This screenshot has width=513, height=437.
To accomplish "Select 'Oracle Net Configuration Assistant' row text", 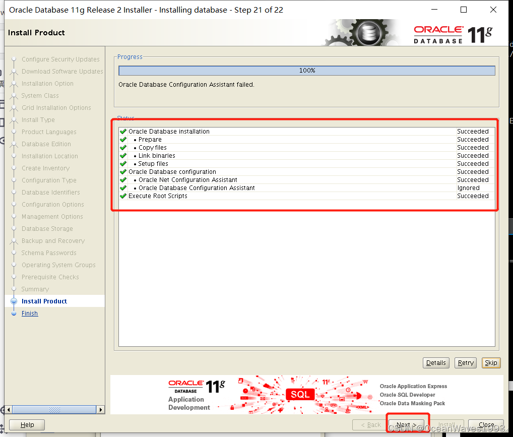I will (x=188, y=180).
